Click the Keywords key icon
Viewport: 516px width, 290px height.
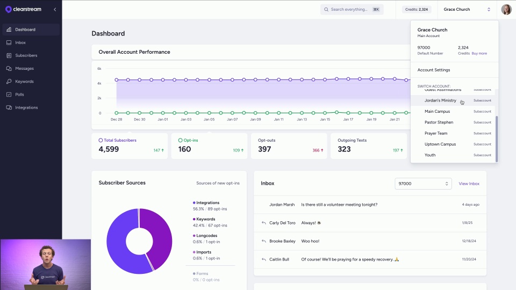tap(9, 82)
